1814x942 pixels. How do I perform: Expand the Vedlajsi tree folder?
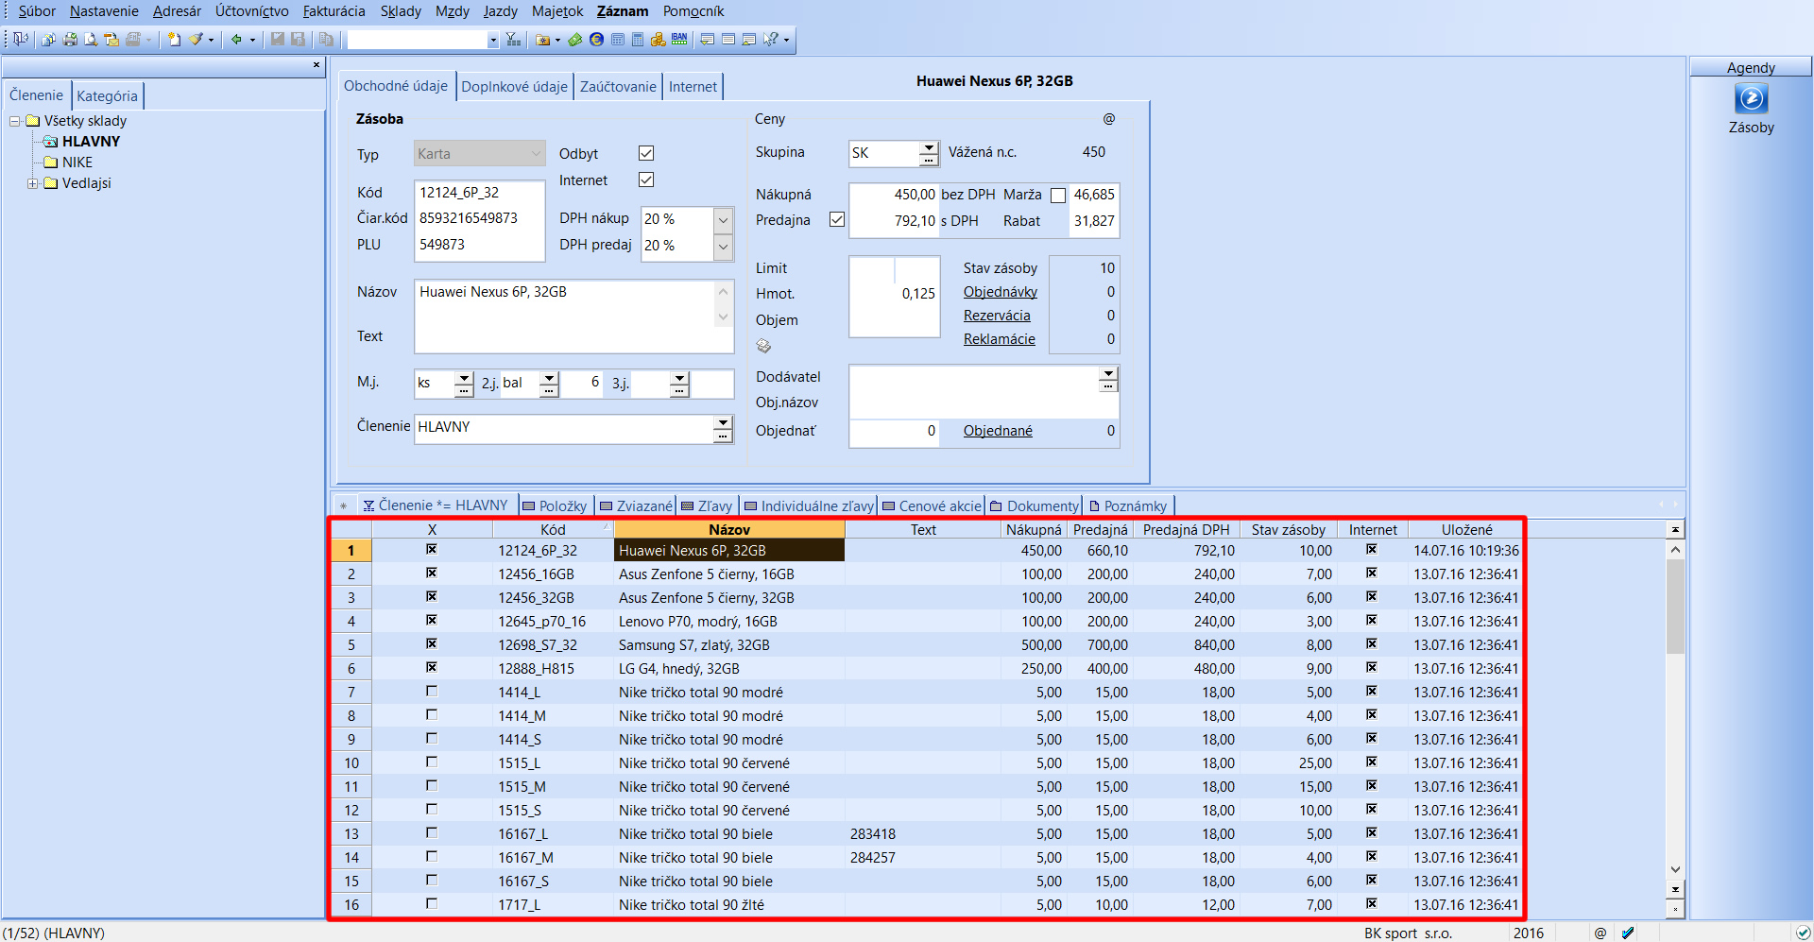33,183
